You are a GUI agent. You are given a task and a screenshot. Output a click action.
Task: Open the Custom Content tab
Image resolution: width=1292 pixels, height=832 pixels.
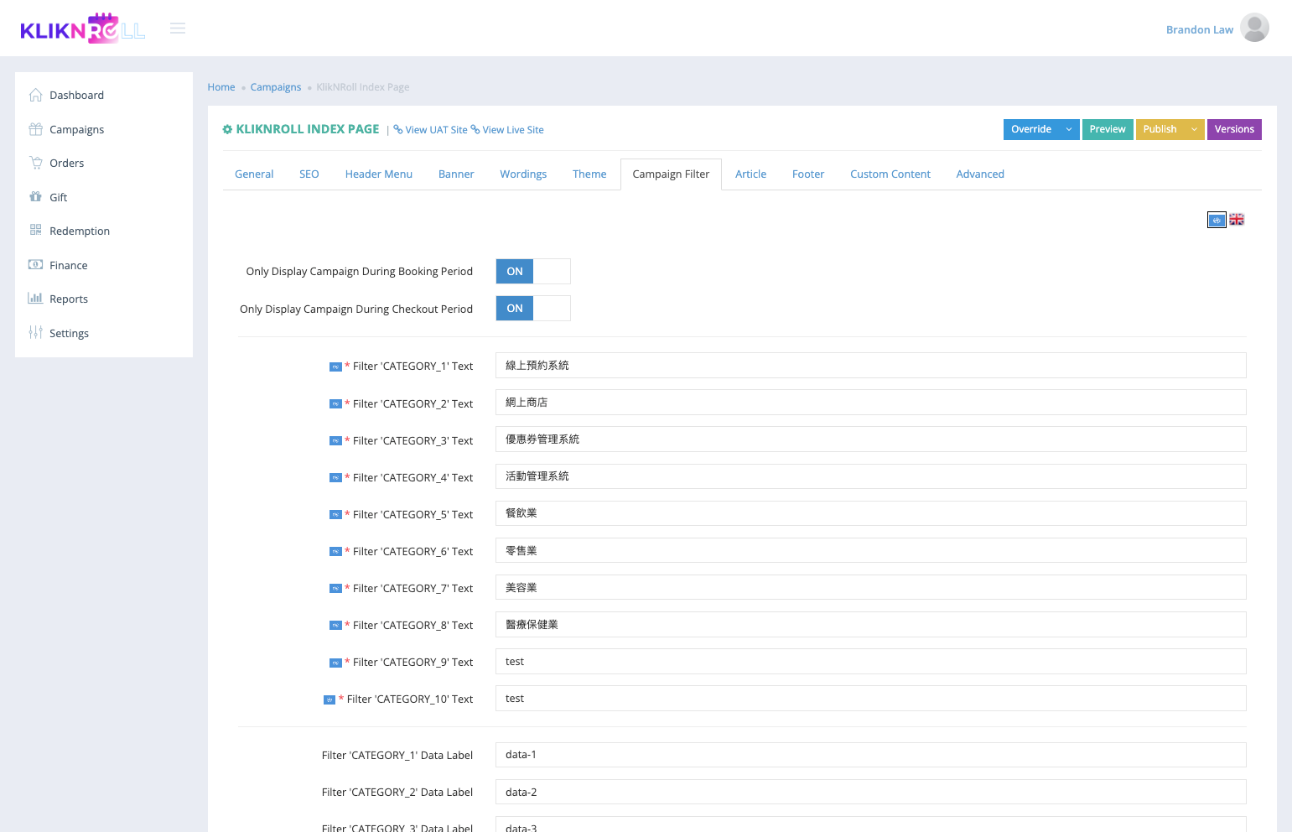pos(890,174)
